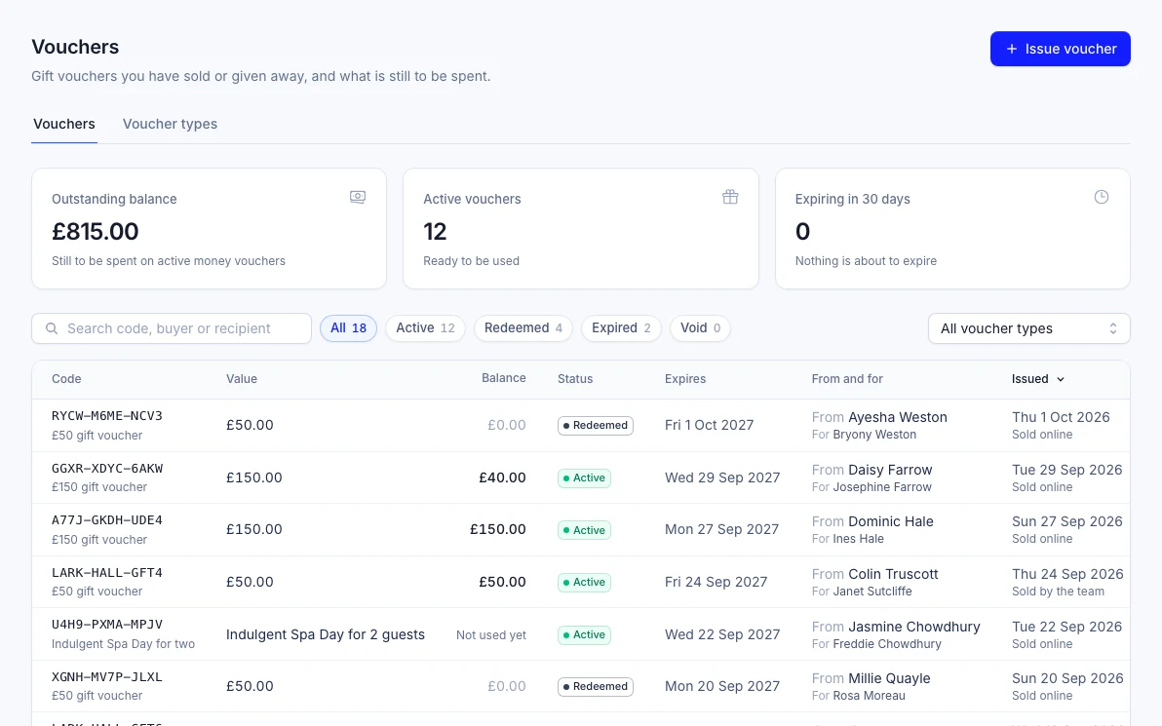Click Indulgent Spa Day for 2 guests value
This screenshot has height=726, width=1162.
point(326,634)
